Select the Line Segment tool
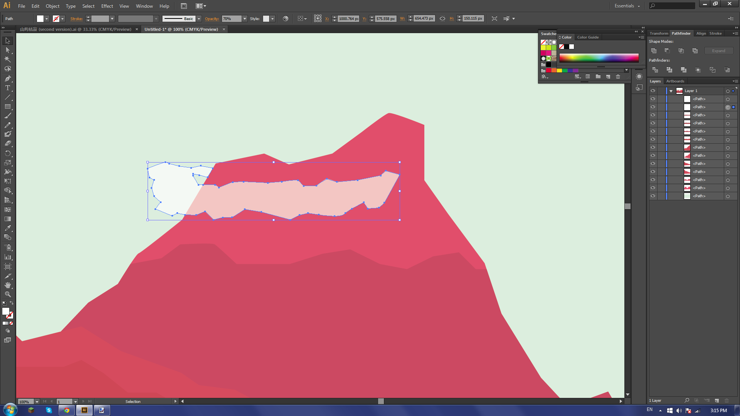Image resolution: width=740 pixels, height=416 pixels. (8, 97)
